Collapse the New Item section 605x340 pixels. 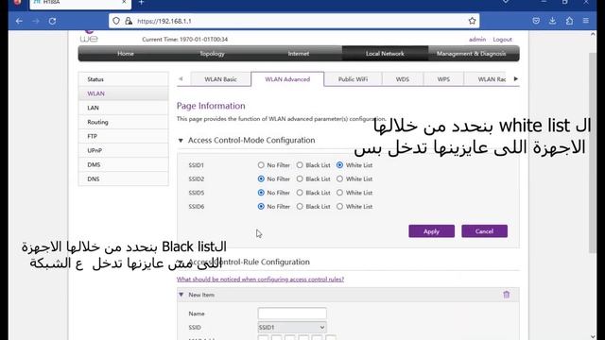(x=181, y=295)
